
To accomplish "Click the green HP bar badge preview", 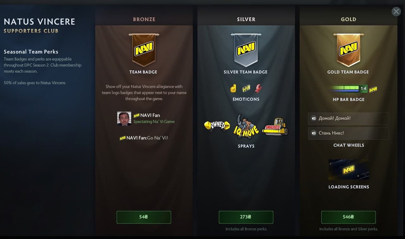I will click(348, 89).
